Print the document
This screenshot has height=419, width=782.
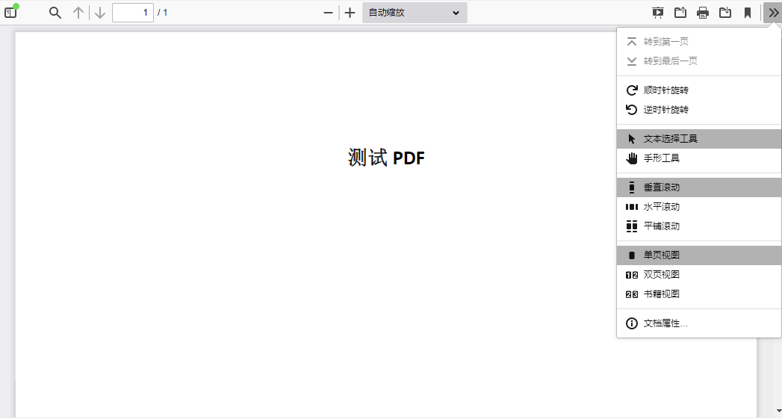tap(703, 13)
